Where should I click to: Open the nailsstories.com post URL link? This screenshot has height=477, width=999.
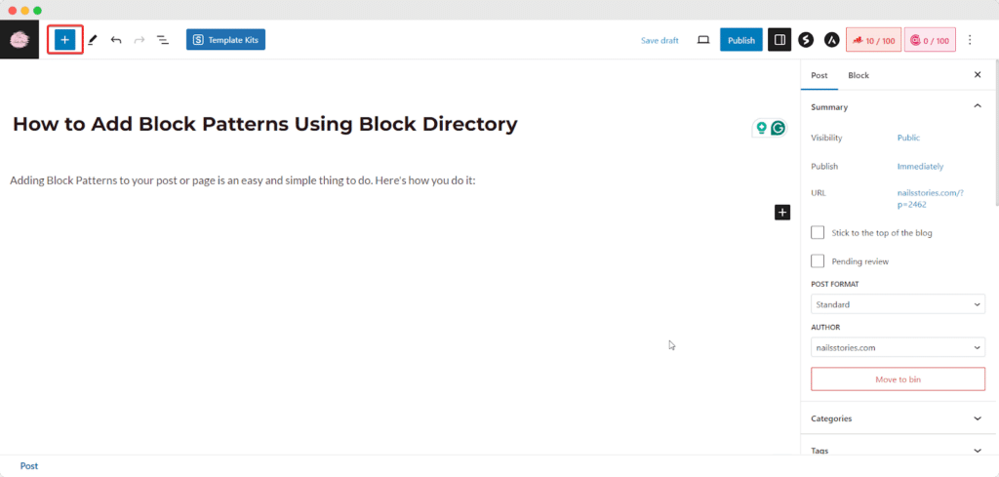pyautogui.click(x=930, y=199)
